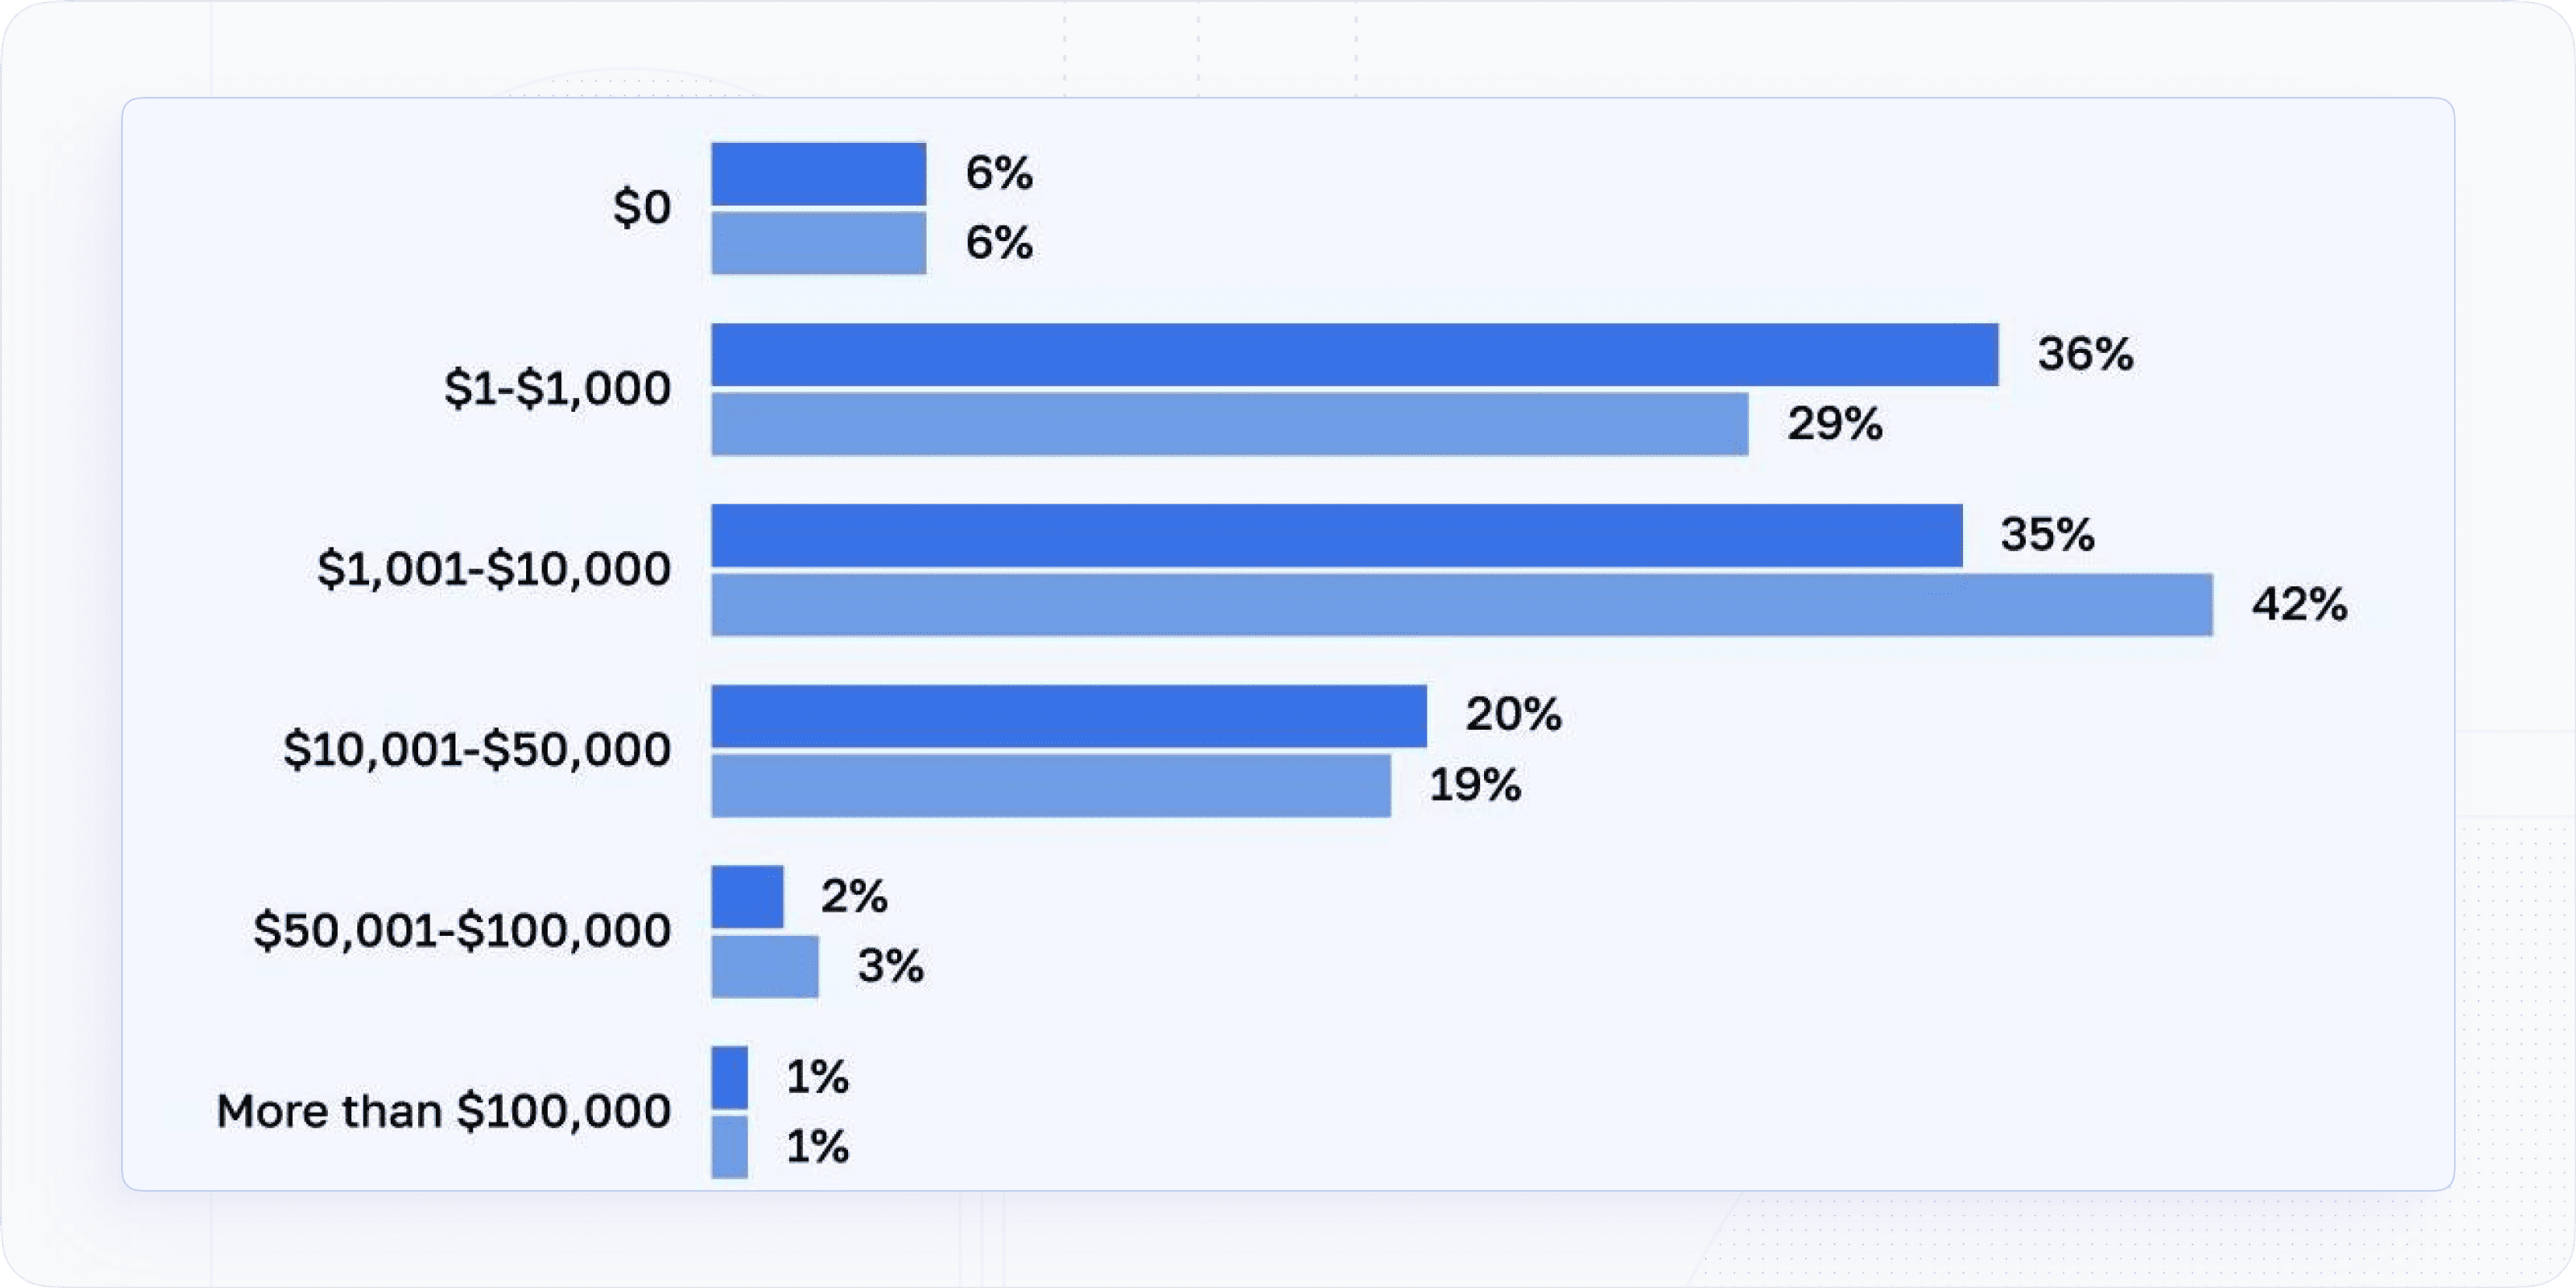Select the 29% light blue bar
The width and height of the screenshot is (2576, 1288).
[1230, 424]
